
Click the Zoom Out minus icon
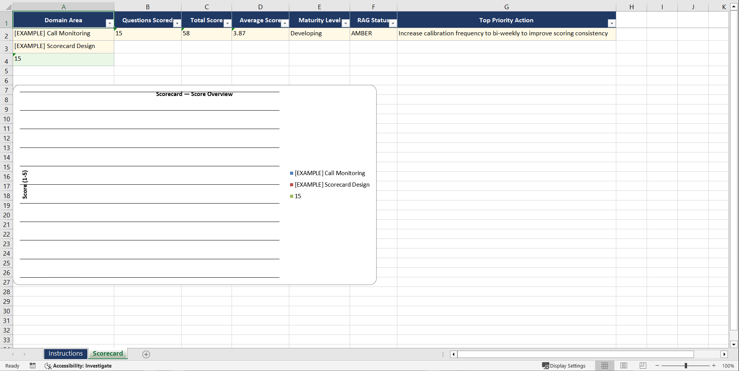click(x=657, y=366)
